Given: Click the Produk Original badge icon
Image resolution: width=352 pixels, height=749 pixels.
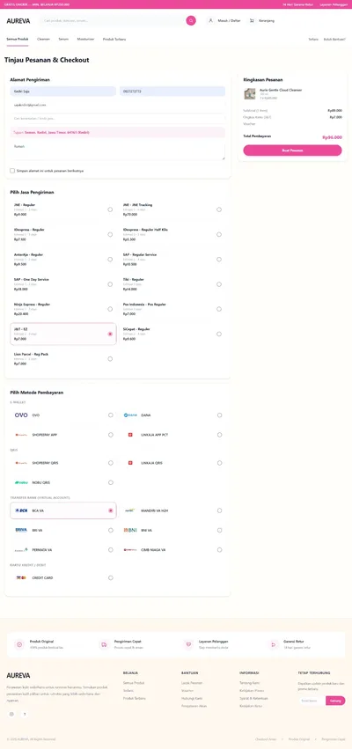Looking at the screenshot, I should coord(19,644).
